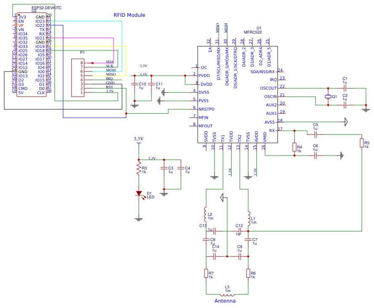Select the 'IO21' pin on the ESP32
Viewport: 374px width, 308px height.
(x=40, y=38)
